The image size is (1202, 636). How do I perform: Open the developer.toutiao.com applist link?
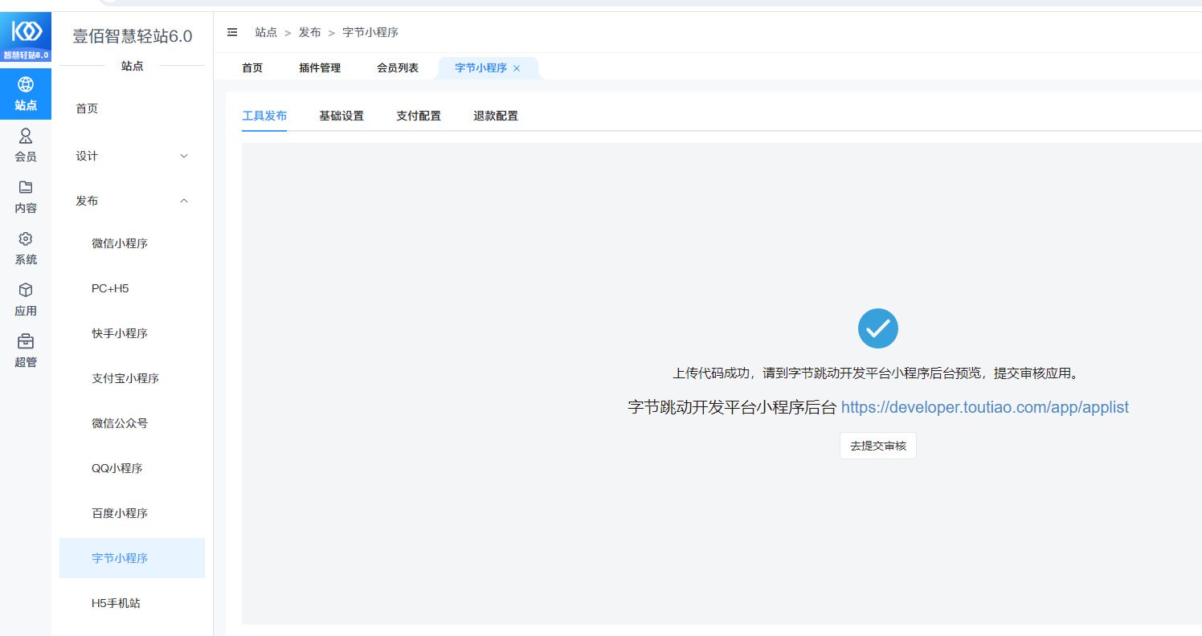985,407
